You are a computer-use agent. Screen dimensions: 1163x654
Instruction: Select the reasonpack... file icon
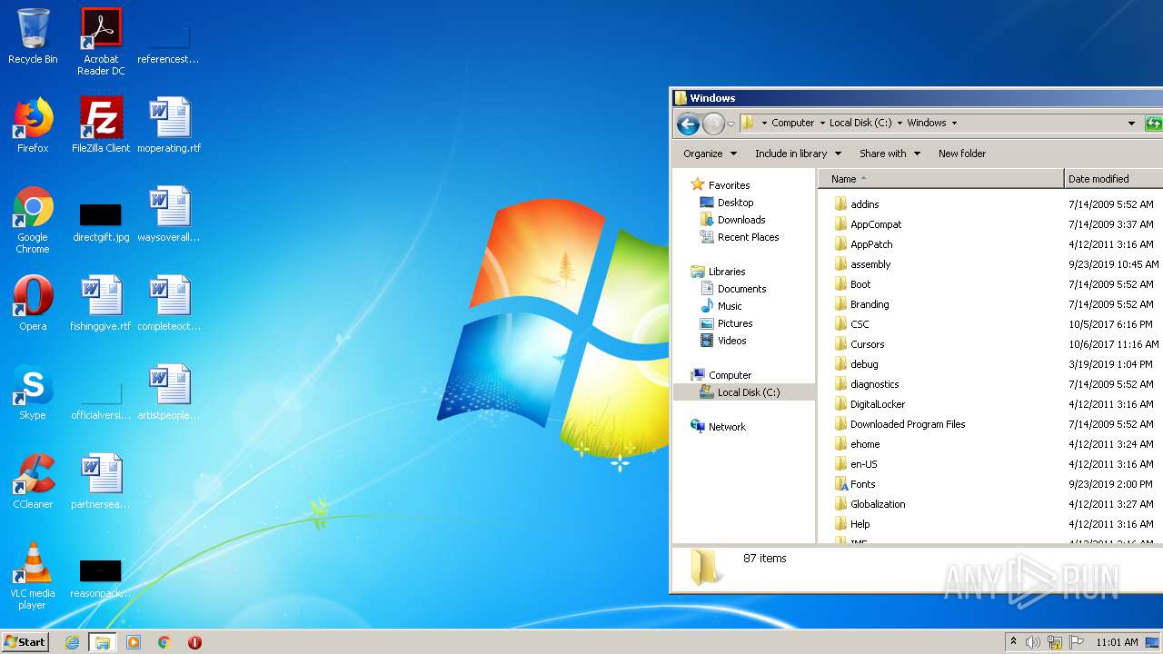[101, 579]
